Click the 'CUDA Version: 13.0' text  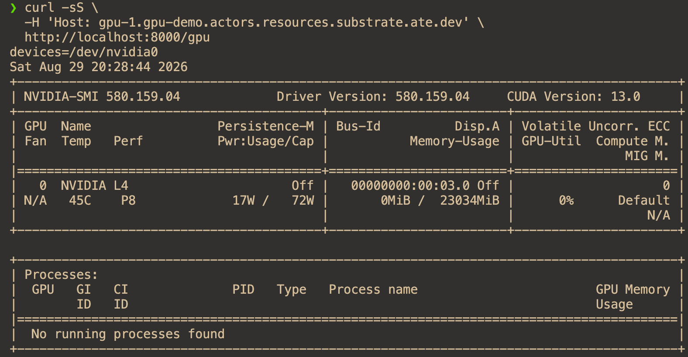(x=573, y=97)
